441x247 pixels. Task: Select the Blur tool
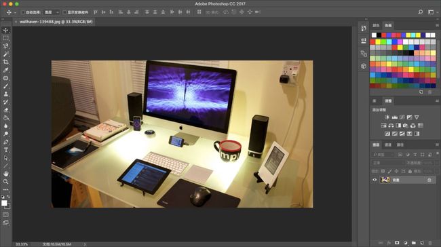pos(5,126)
